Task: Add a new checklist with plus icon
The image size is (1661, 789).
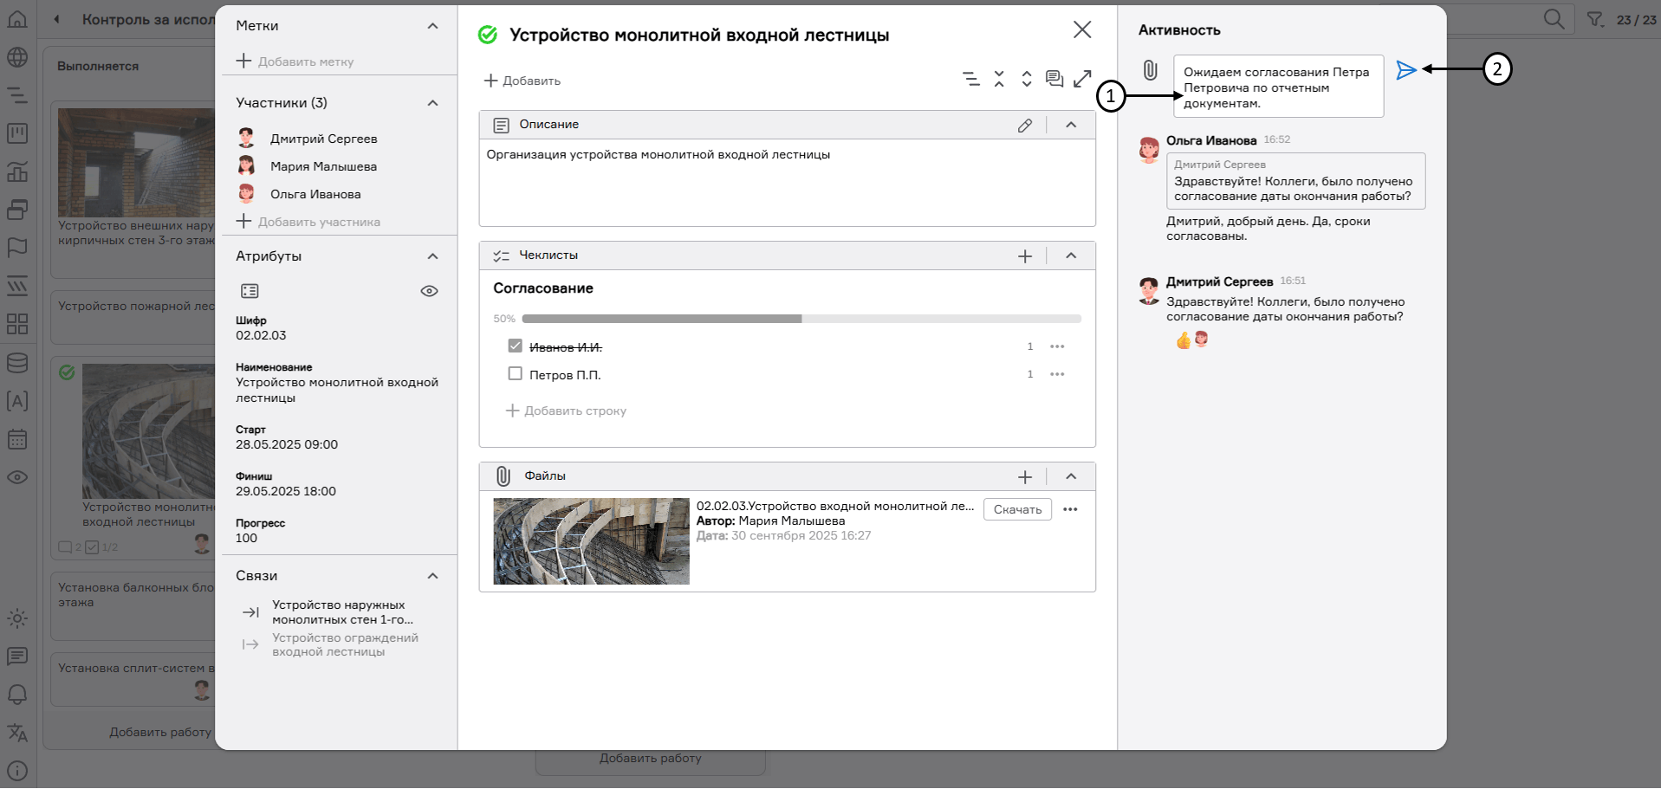Action: (x=1025, y=256)
